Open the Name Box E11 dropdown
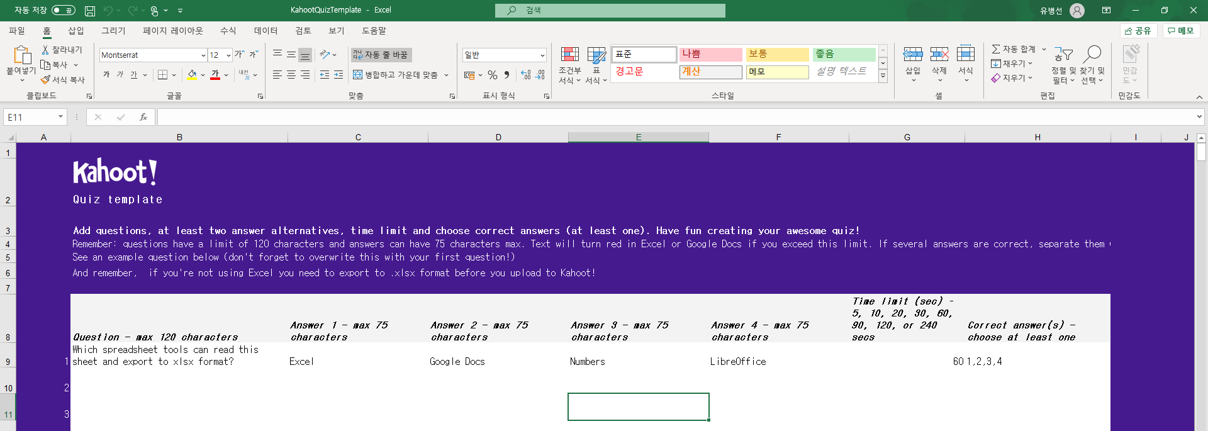1208x431 pixels. pyautogui.click(x=60, y=117)
